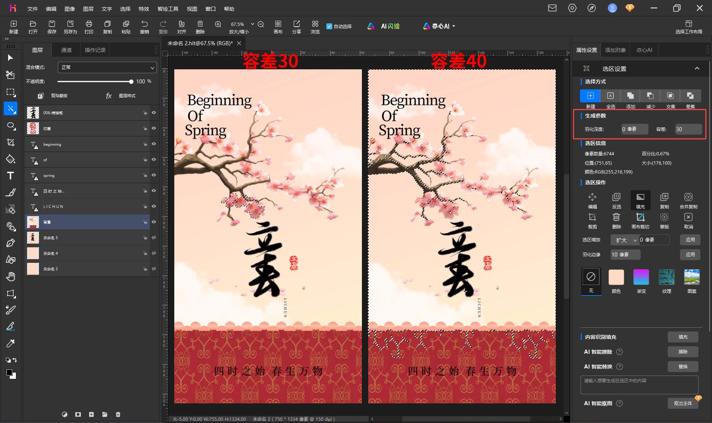Open the 扩大 selection scale dropdown
The width and height of the screenshot is (712, 423).
point(624,240)
